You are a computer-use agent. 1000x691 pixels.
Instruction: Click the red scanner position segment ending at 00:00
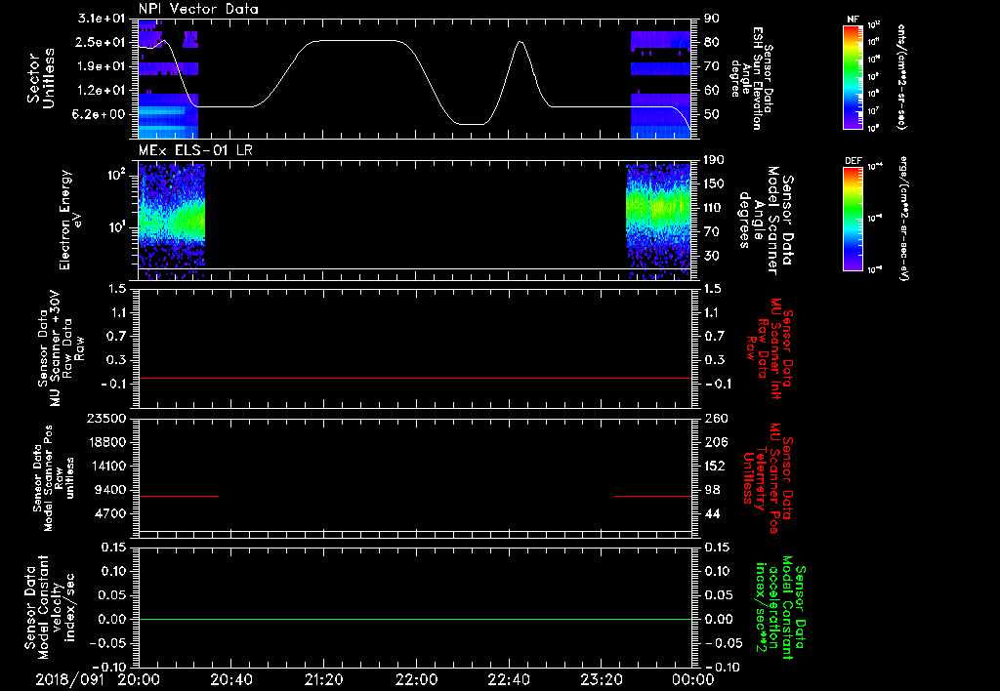pos(652,496)
